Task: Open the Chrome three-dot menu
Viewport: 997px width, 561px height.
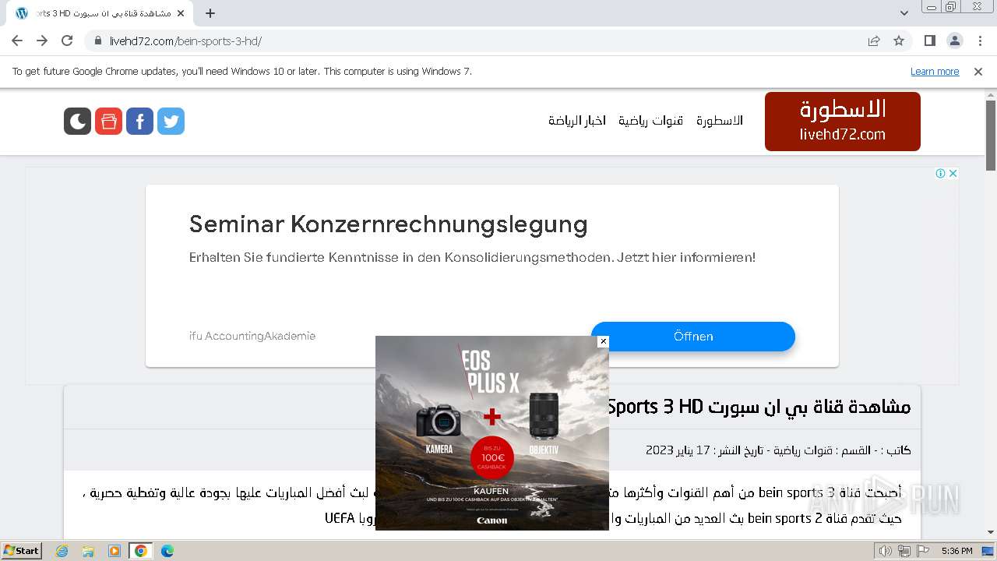Action: (x=980, y=41)
